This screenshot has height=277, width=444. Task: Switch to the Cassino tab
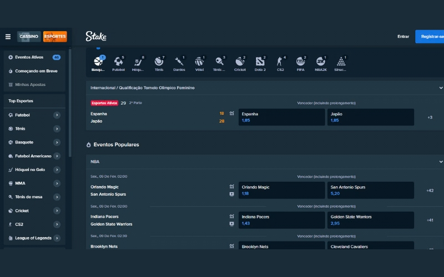[29, 37]
